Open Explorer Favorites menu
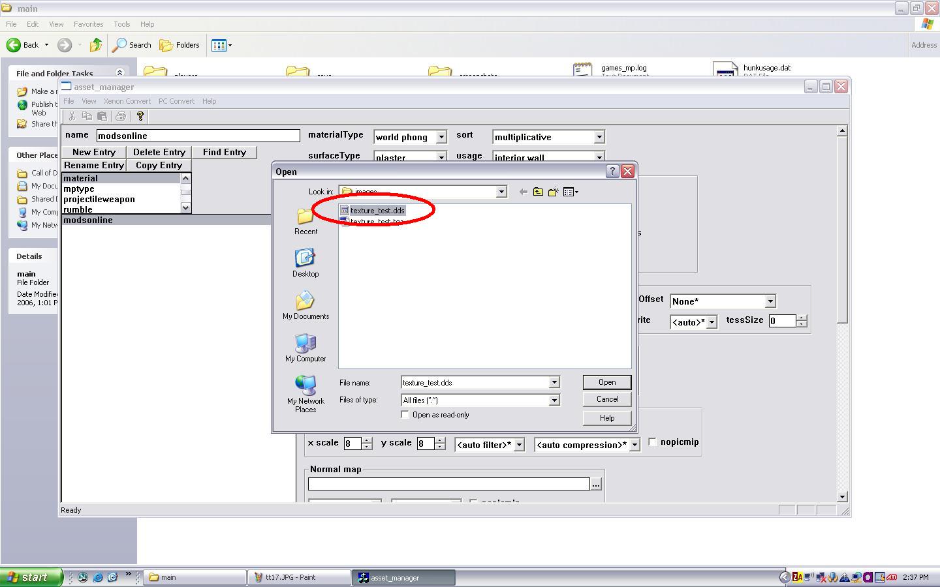 (x=88, y=24)
